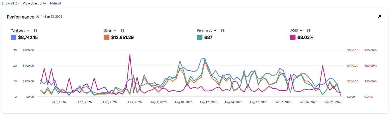Screen dimensions: 391x116
Task: Click the Aug 17, 2026 axis label
Action: pyautogui.click(x=208, y=102)
